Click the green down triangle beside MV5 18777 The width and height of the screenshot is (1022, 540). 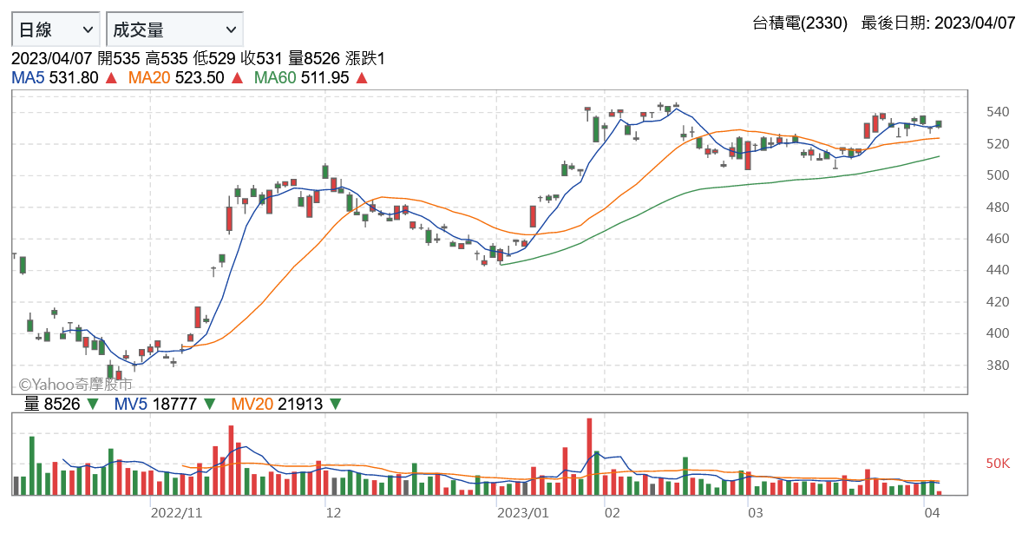click(x=209, y=405)
